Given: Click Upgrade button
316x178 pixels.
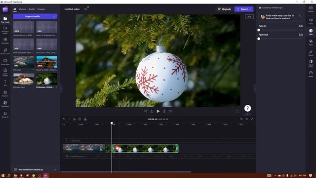Looking at the screenshot, I should (x=224, y=9).
